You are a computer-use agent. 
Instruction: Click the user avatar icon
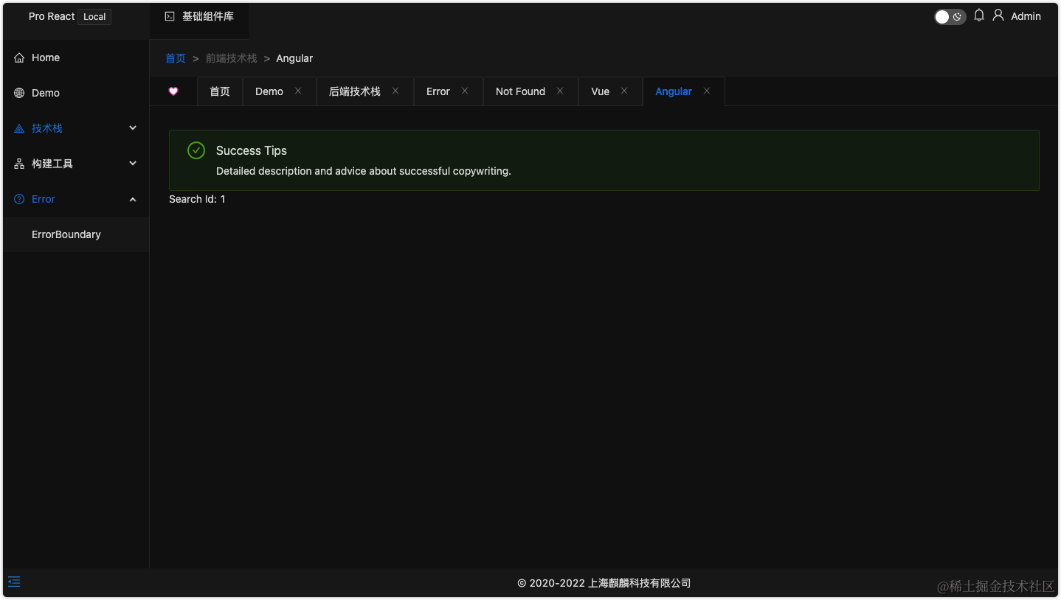coord(998,15)
